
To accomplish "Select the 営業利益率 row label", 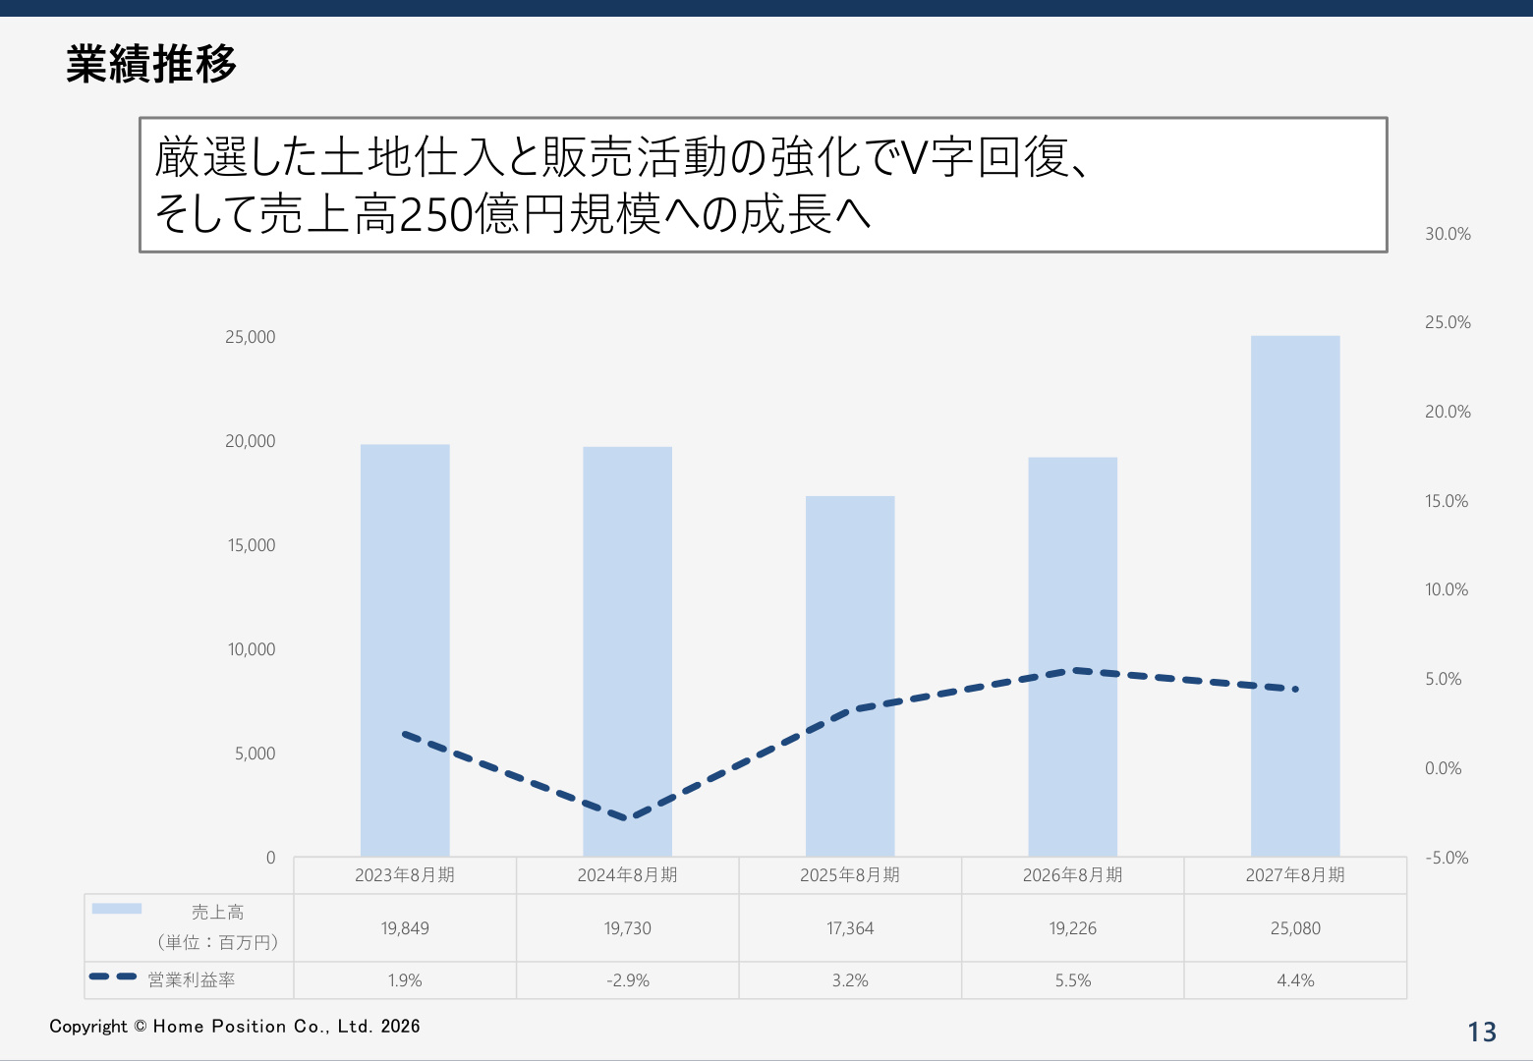I will click(192, 980).
